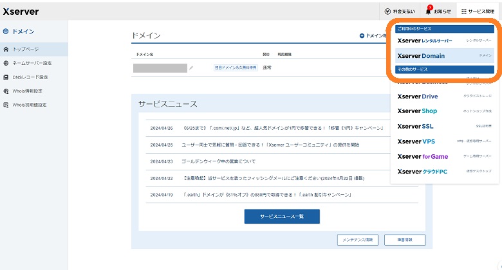The image size is (502, 270).
Task: Click the ドメイン名 column header
Action: click(x=145, y=55)
